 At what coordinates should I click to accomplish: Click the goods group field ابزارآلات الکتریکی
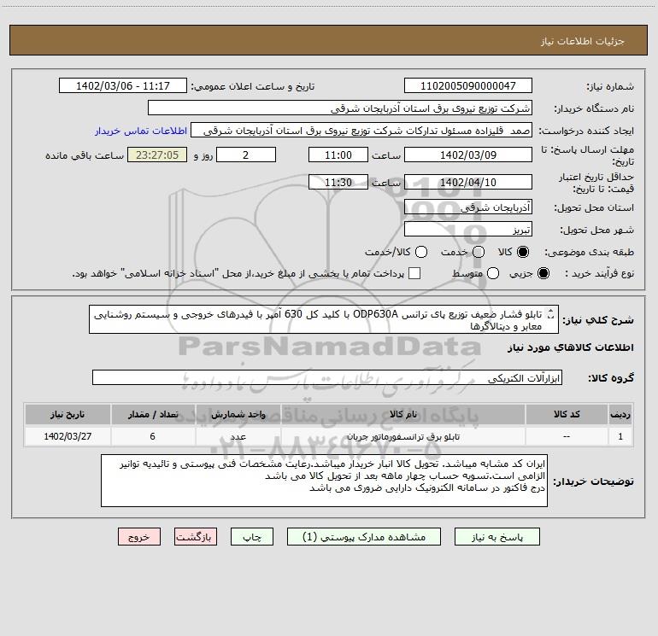pyautogui.click(x=327, y=377)
